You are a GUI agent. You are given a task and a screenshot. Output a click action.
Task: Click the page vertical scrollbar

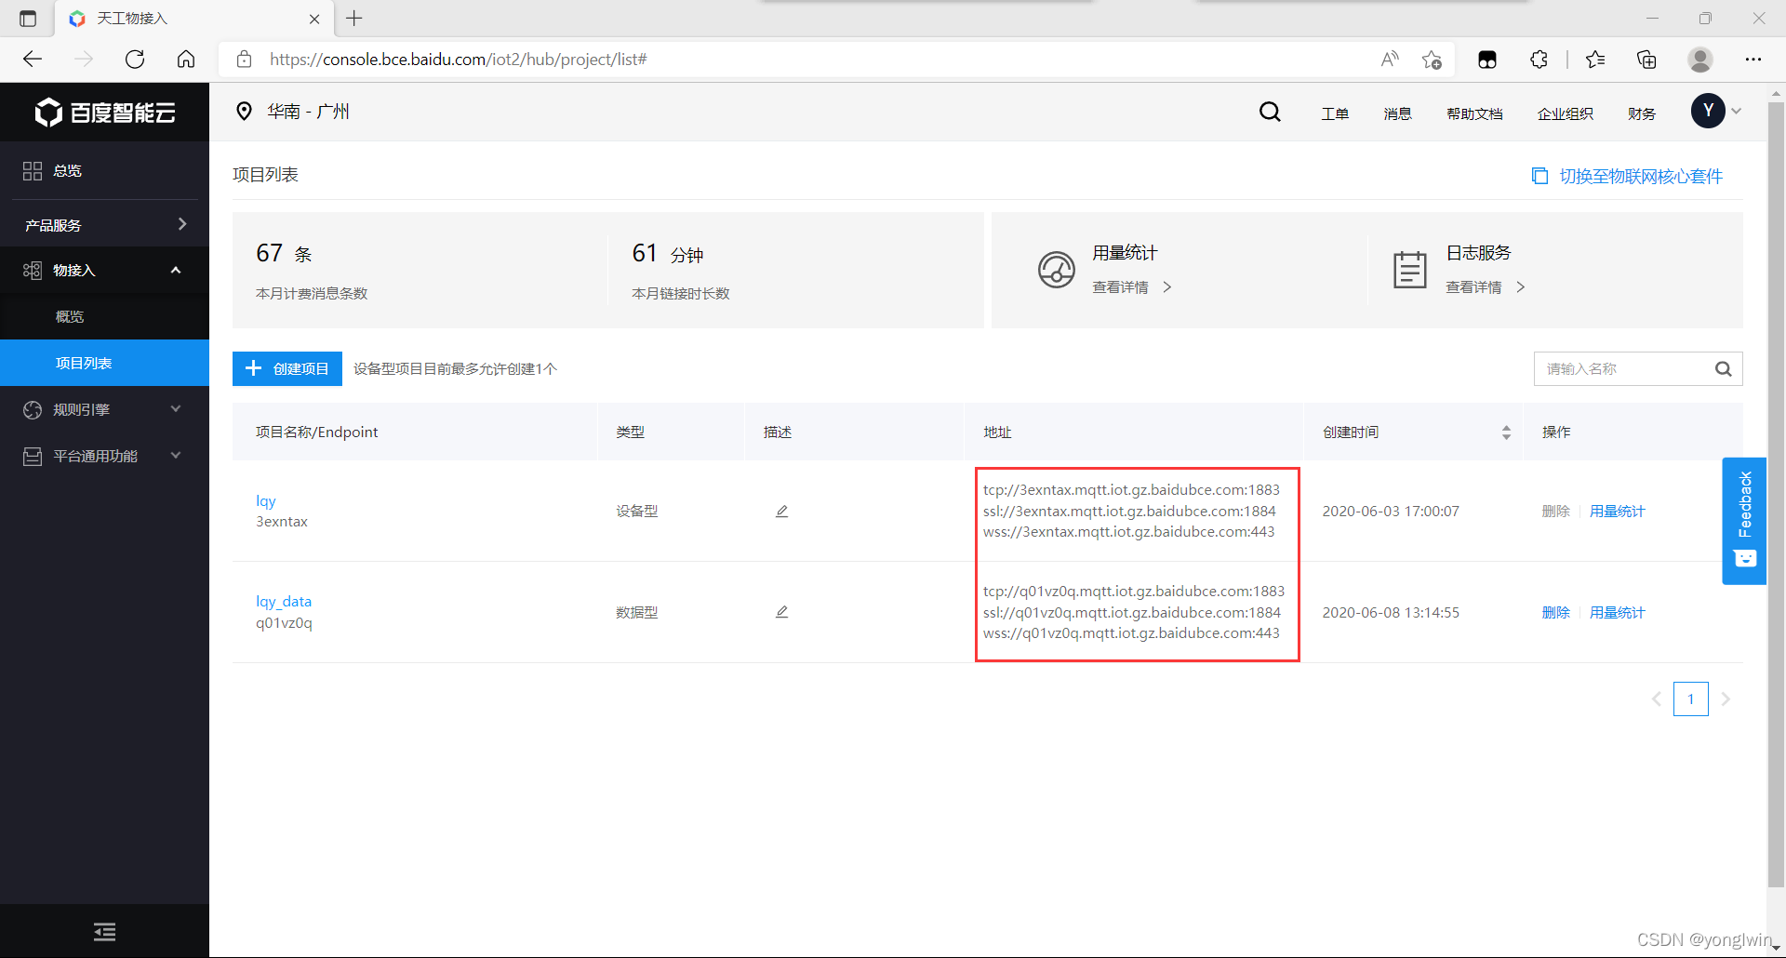[x=1776, y=493]
